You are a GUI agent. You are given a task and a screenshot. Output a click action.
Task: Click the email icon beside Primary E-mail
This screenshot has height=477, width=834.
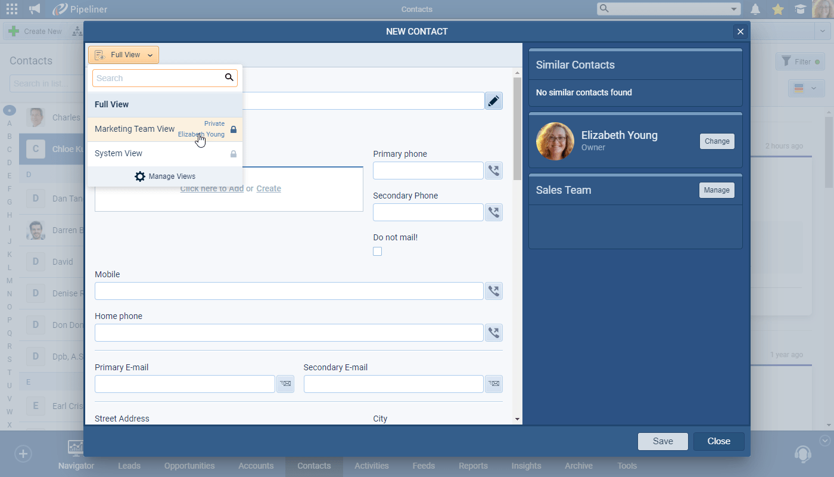pos(285,384)
